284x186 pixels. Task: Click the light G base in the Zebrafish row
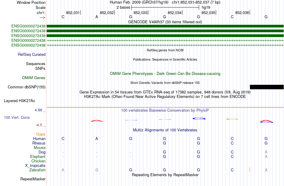pos(97,170)
